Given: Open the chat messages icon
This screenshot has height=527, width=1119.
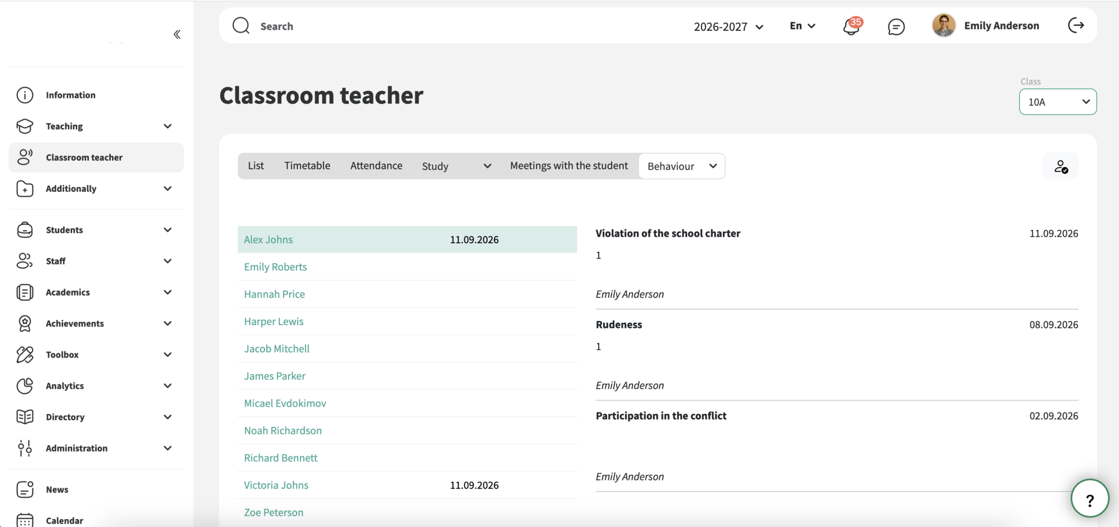Looking at the screenshot, I should point(896,26).
